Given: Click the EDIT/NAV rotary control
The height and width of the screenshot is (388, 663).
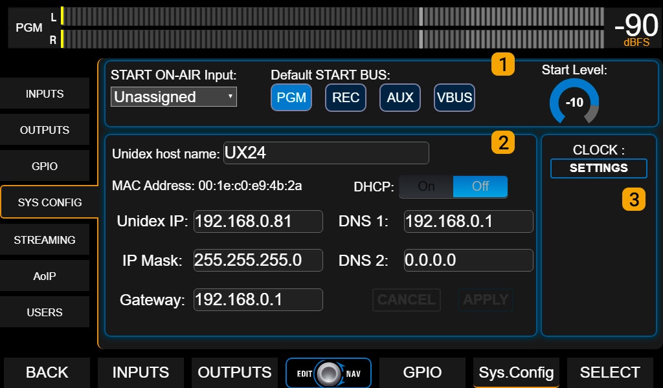Looking at the screenshot, I should pos(328,372).
